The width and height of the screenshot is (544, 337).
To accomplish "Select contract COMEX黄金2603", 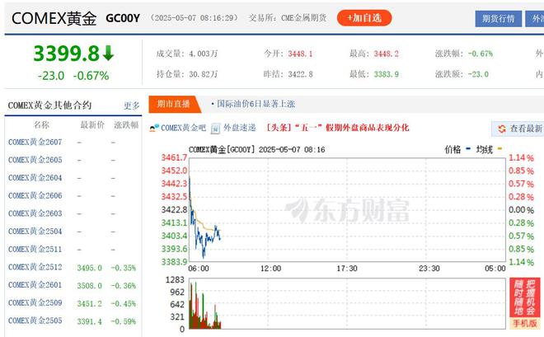I will (x=35, y=213).
